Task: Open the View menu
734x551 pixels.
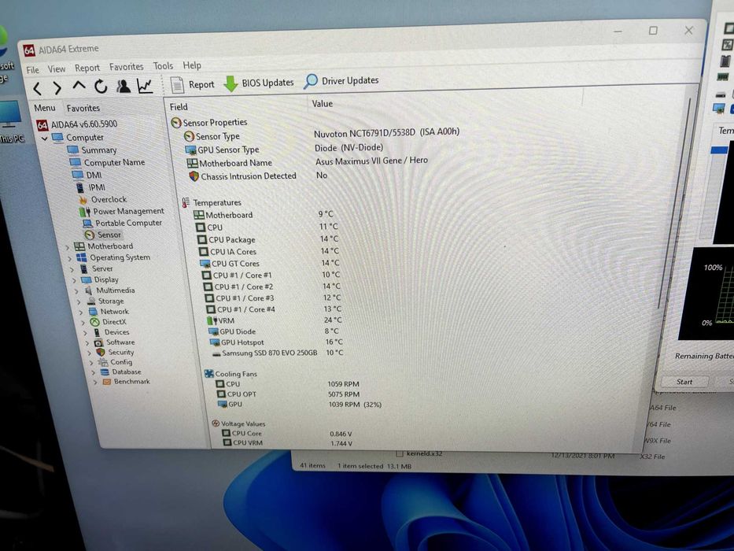Action: [x=56, y=69]
